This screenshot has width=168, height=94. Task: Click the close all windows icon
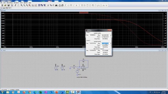45,5
